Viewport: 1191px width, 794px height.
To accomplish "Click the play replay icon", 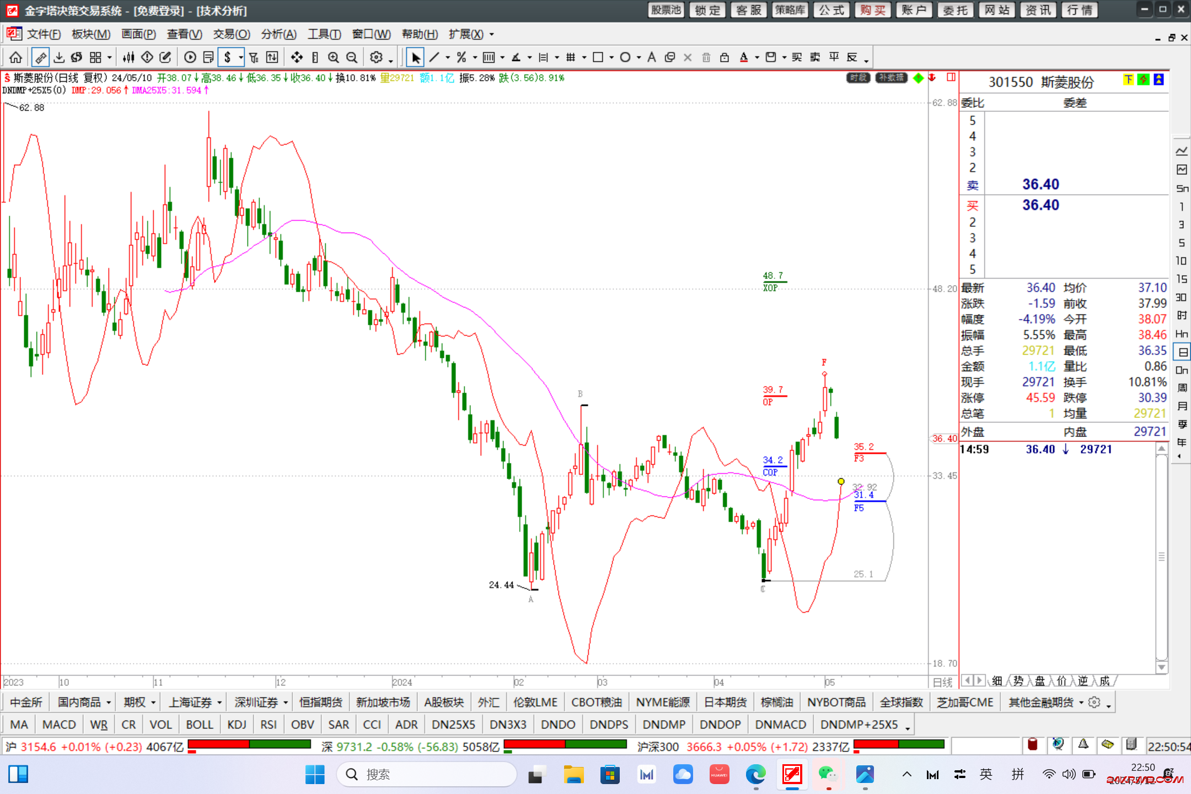I will (190, 57).
